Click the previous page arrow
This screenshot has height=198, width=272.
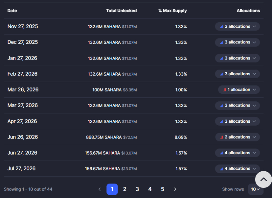100,189
